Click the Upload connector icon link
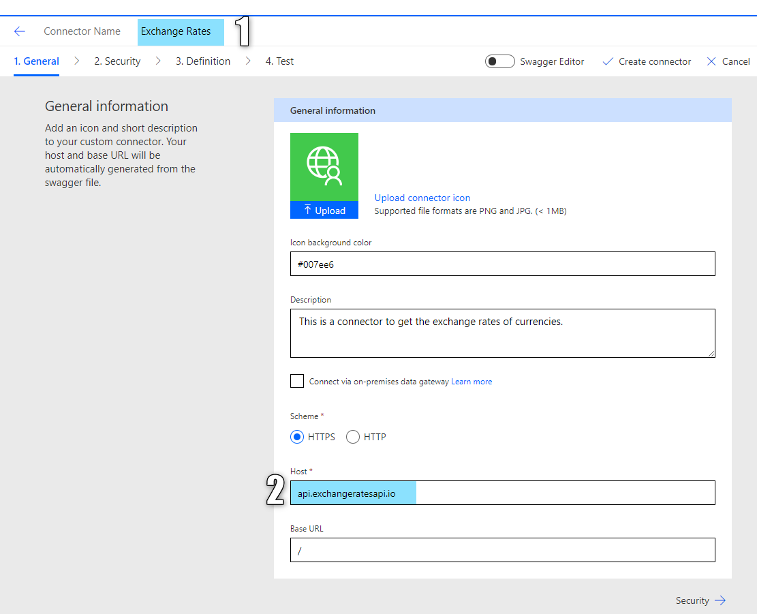 422,198
